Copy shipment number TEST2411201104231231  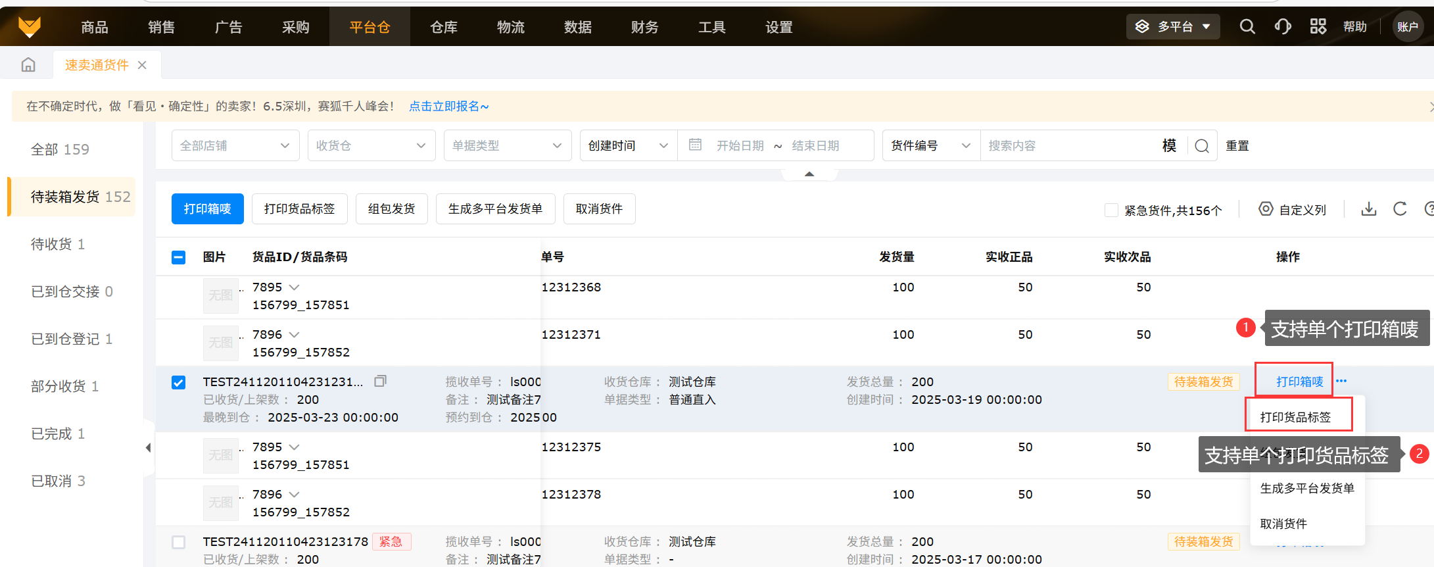[x=380, y=382]
